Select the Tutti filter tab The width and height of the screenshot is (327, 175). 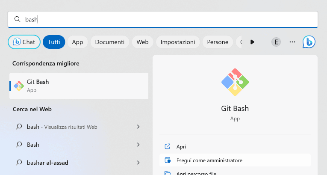[54, 42]
